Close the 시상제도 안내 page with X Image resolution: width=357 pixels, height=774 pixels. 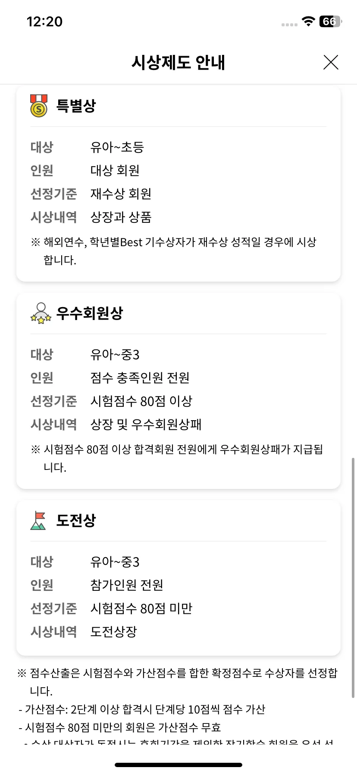click(x=331, y=62)
